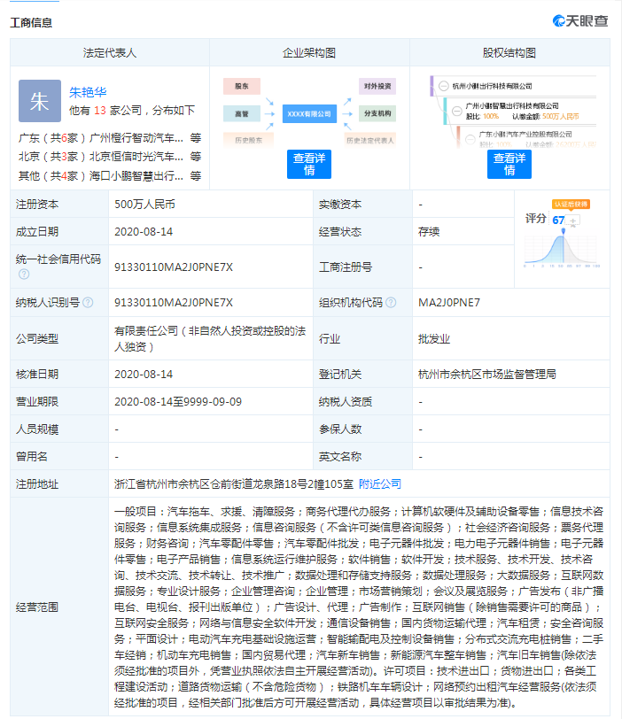Image resolution: width=622 pixels, height=719 pixels.
Task: Click 查看详情 under 股权结构图
Action: (x=509, y=164)
